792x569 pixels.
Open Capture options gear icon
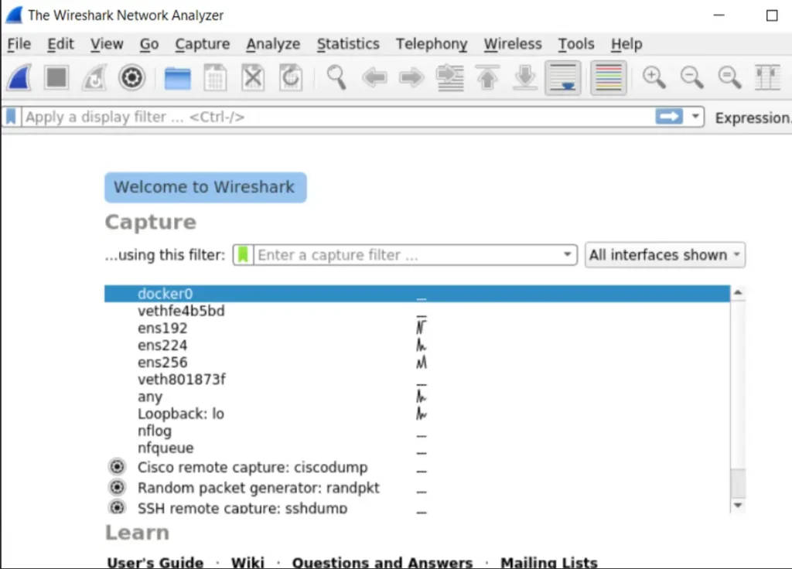pyautogui.click(x=131, y=78)
